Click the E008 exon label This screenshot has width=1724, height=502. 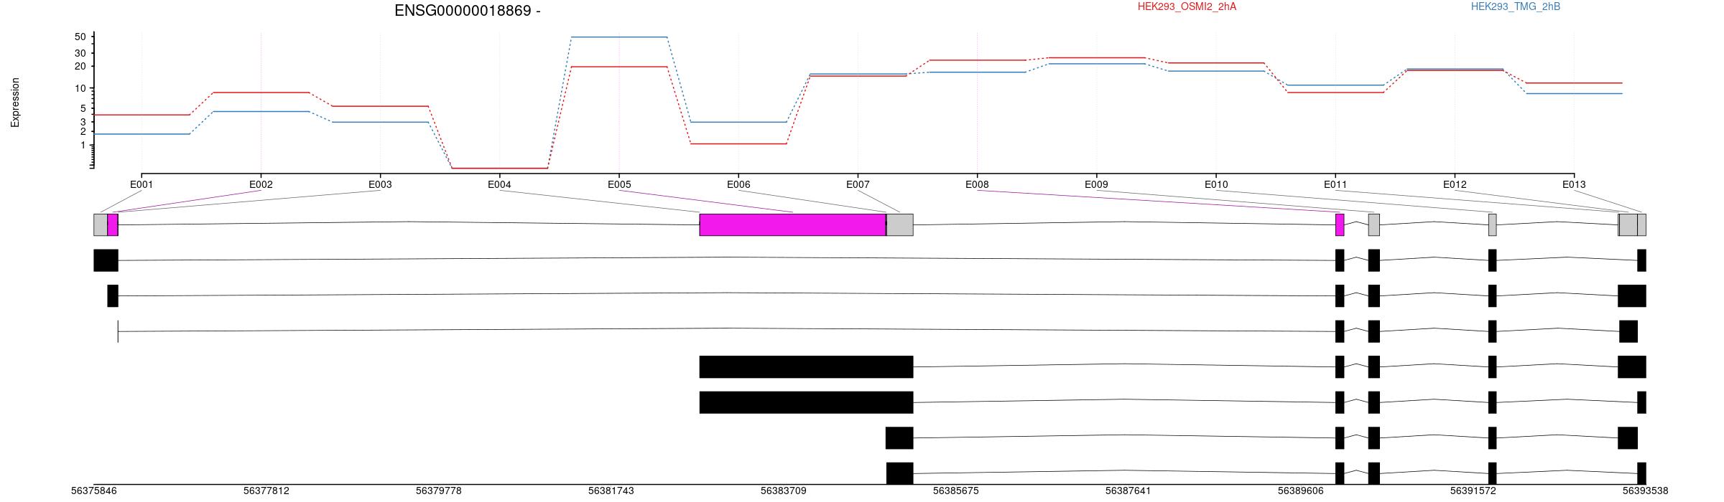click(977, 184)
